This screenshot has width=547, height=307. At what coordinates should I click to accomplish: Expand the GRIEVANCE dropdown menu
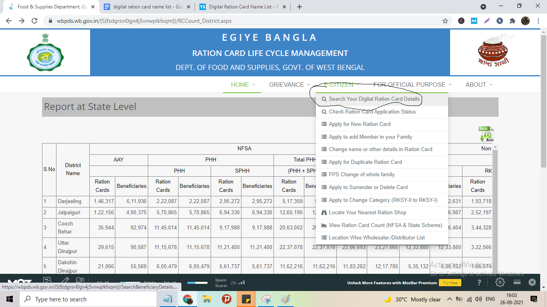[290, 85]
